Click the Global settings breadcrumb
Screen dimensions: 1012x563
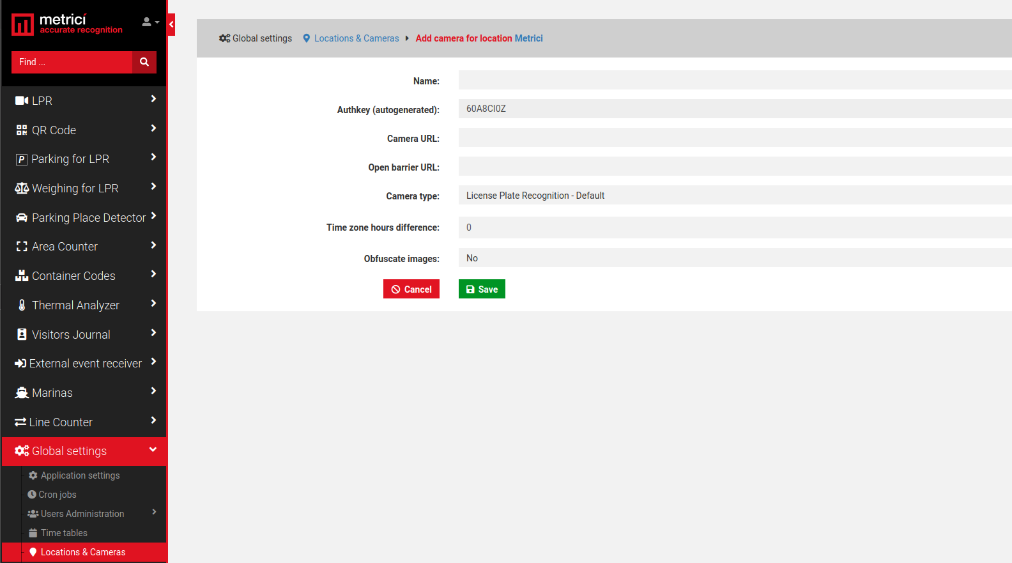(262, 38)
